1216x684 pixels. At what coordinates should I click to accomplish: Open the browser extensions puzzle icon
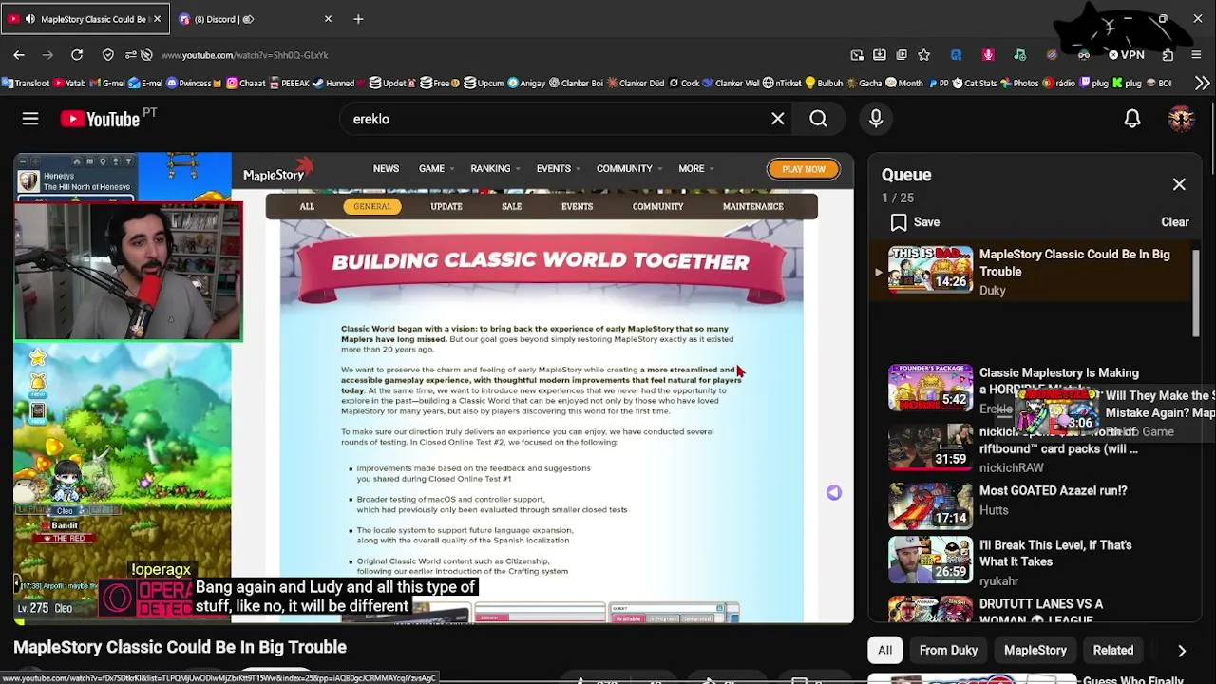click(x=1169, y=55)
